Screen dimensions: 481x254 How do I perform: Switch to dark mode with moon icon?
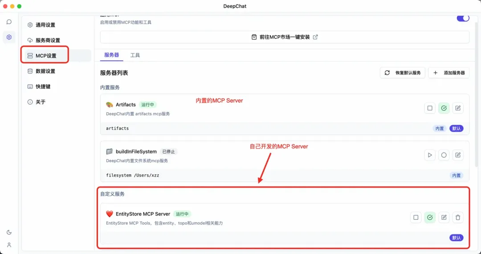[9, 232]
